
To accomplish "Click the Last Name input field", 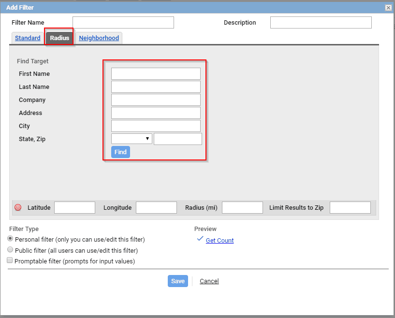I will [x=156, y=87].
